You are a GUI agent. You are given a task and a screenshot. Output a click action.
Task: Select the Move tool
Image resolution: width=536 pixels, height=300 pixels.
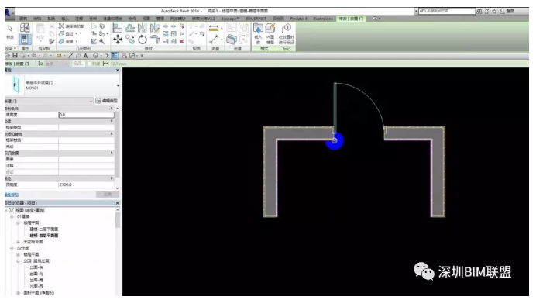pos(118,40)
